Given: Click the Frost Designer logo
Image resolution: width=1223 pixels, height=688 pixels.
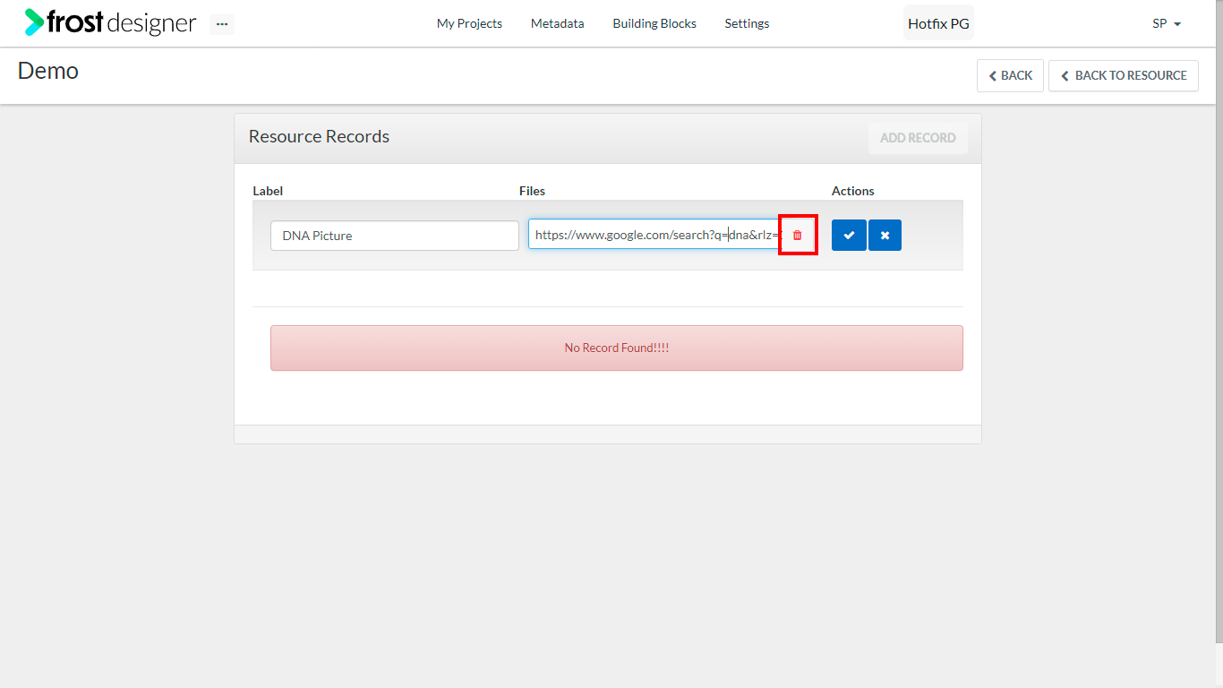Looking at the screenshot, I should (x=110, y=23).
